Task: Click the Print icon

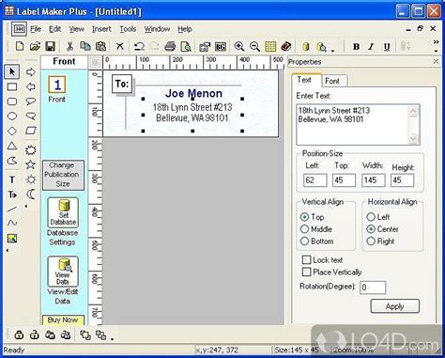Action: [x=170, y=46]
